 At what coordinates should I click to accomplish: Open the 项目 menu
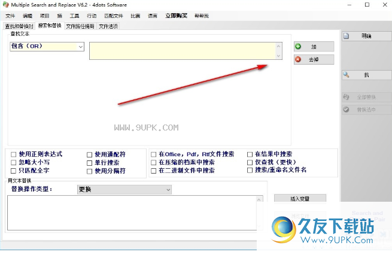[45, 16]
